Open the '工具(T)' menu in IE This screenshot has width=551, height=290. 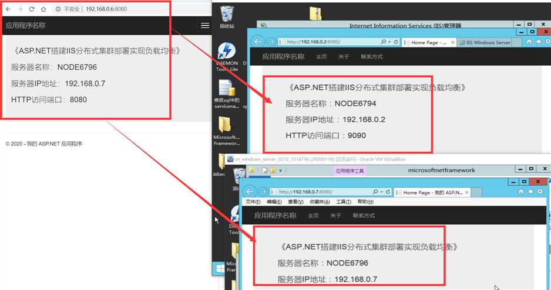pos(344,202)
